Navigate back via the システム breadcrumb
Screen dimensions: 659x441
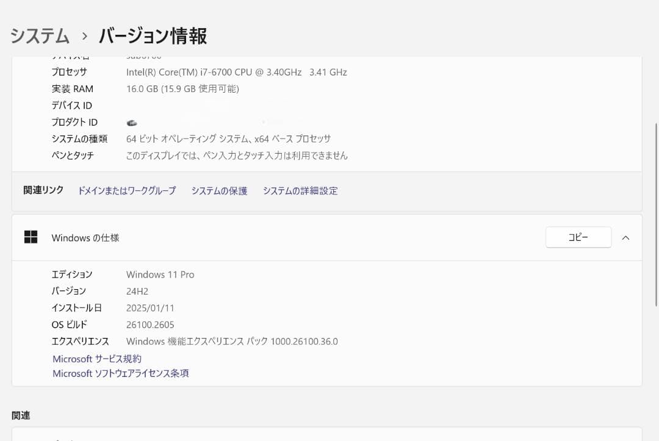(39, 37)
